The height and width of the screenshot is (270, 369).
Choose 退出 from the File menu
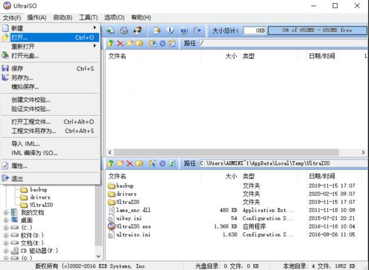tap(51, 178)
